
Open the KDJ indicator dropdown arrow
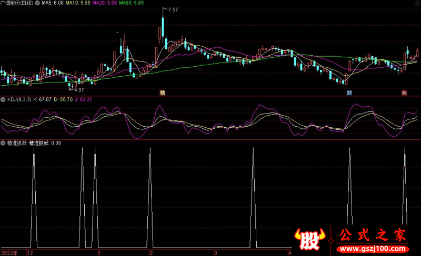pyautogui.click(x=3, y=99)
